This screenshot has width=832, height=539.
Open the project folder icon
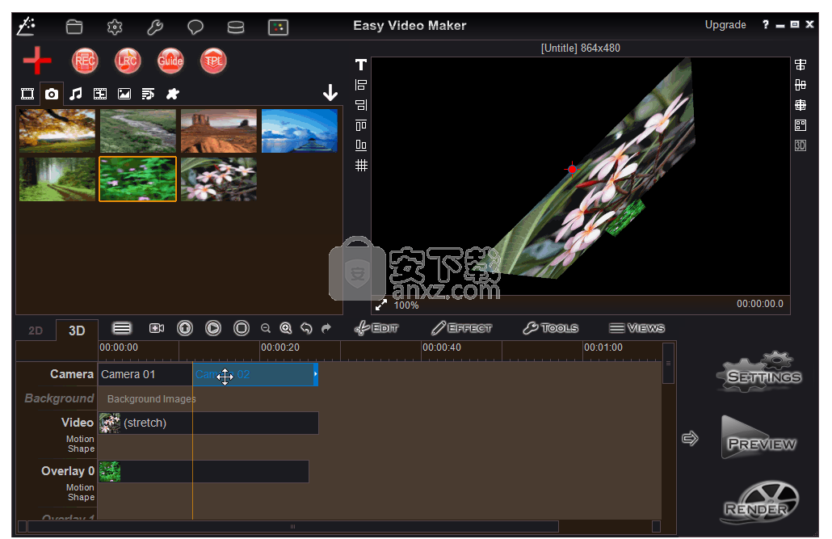point(74,27)
